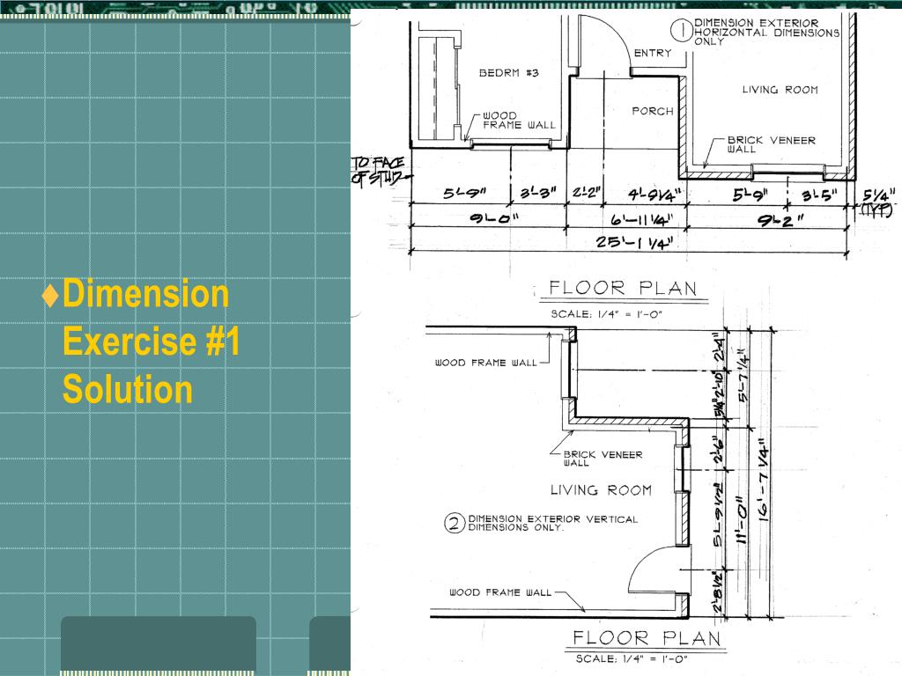Select the 6'-11 1/4" dimension

pyautogui.click(x=641, y=219)
